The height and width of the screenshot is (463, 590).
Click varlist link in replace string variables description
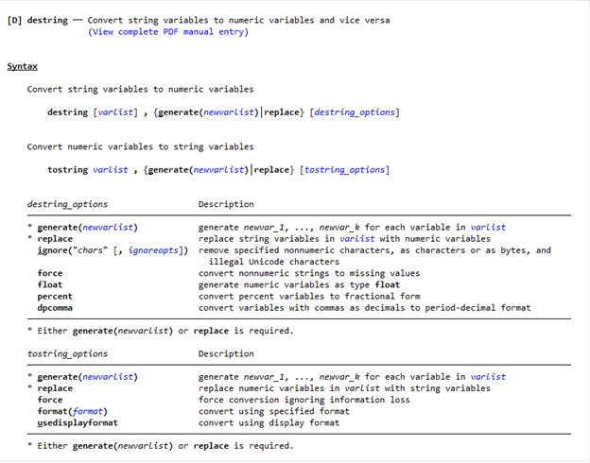(357, 239)
